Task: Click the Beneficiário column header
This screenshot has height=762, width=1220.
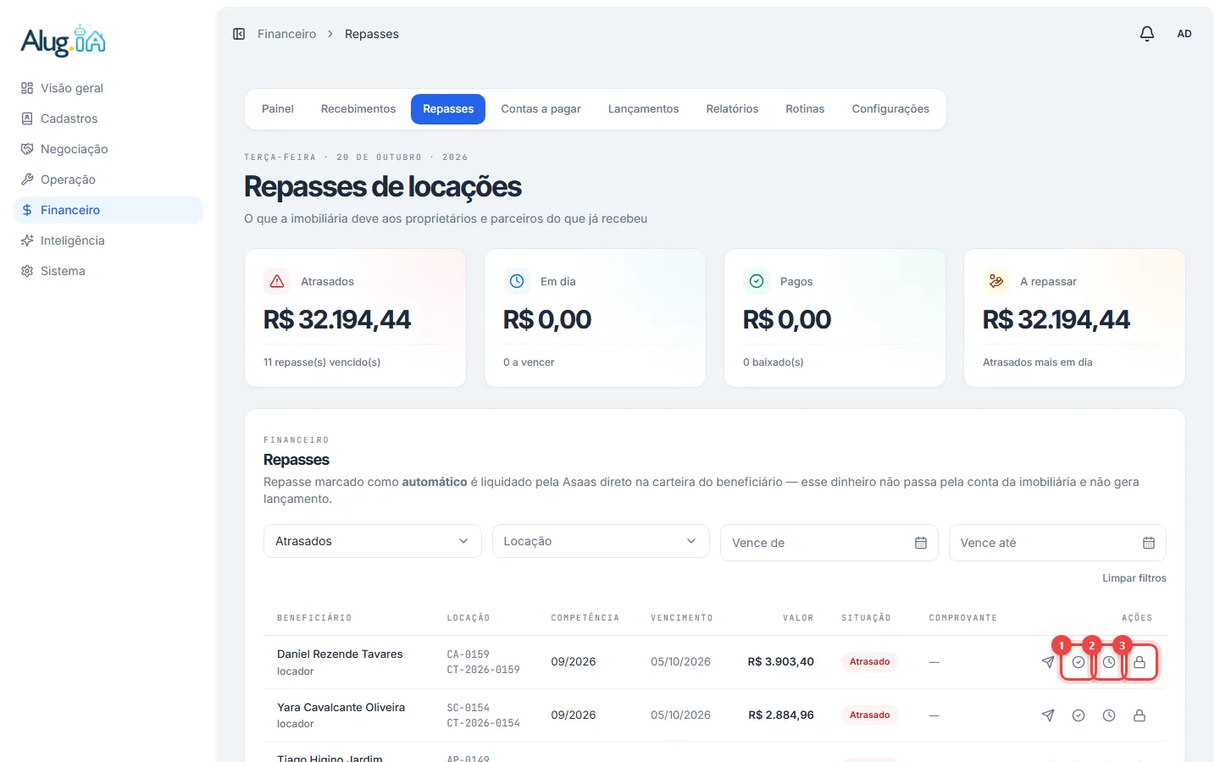Action: pyautogui.click(x=314, y=618)
